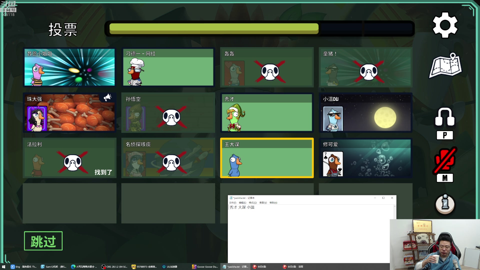Switch to Edge browser taskbar item
The width and height of the screenshot is (480, 270).
point(84,267)
